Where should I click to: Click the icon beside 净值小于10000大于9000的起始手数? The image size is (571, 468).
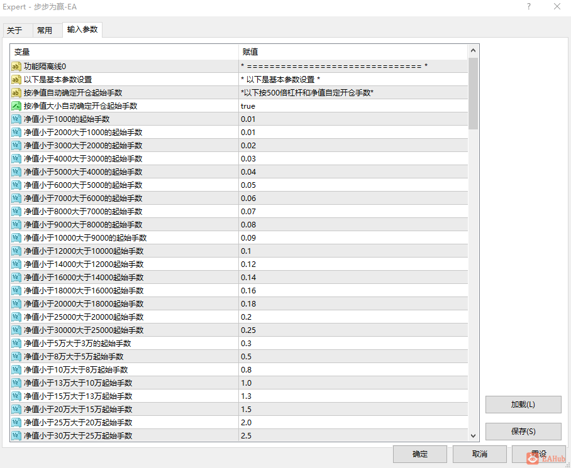(16, 238)
